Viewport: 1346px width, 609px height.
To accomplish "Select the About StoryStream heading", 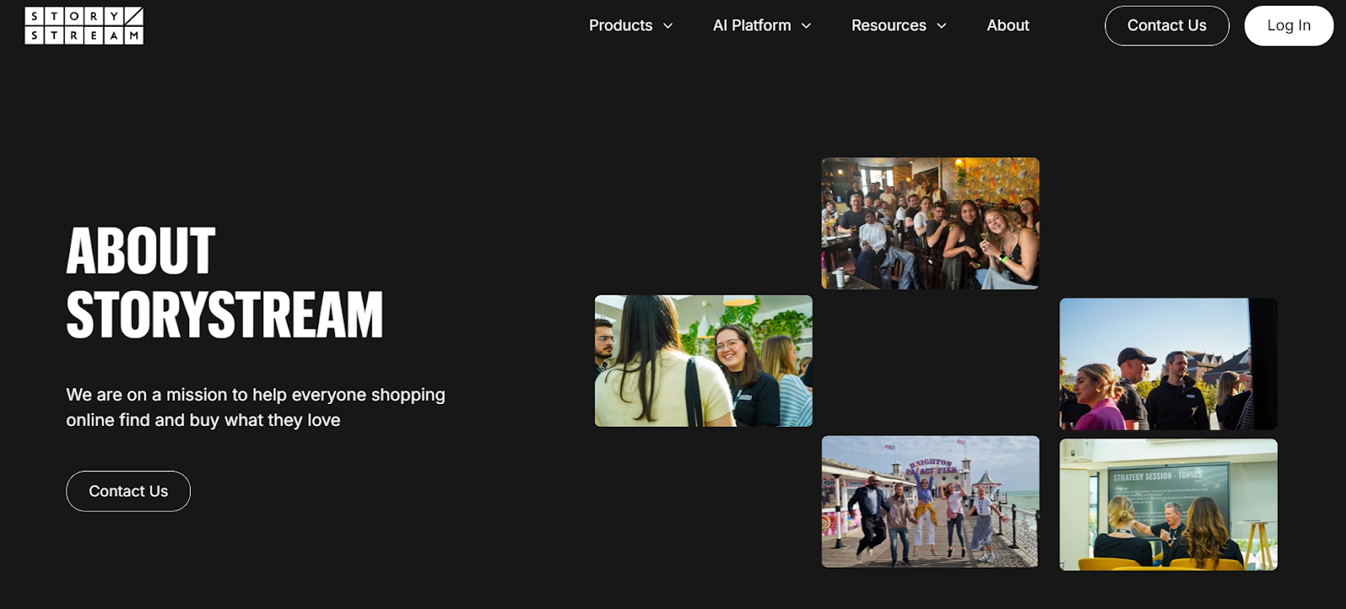I will click(225, 283).
